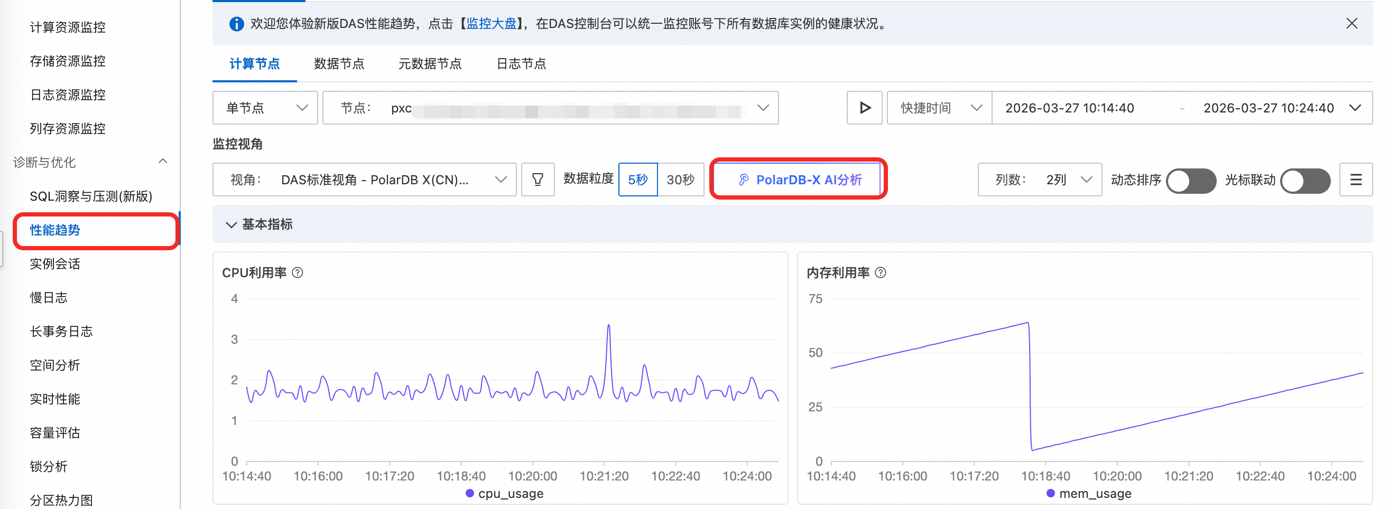The height and width of the screenshot is (509, 1389).
Task: Click the memory usage peak before drop
Action: pyautogui.click(x=1027, y=323)
